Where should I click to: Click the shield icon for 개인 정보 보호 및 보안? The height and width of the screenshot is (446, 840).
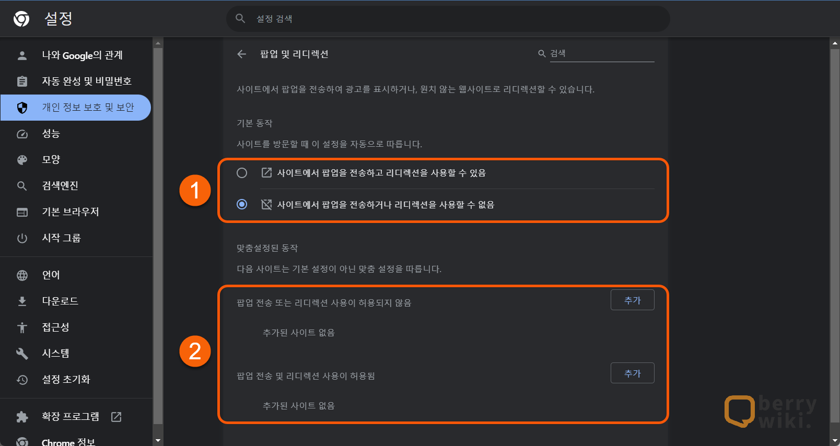(x=22, y=108)
